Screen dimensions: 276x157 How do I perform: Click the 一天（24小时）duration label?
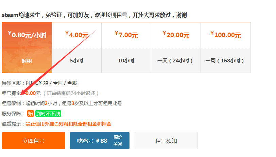[175, 61]
